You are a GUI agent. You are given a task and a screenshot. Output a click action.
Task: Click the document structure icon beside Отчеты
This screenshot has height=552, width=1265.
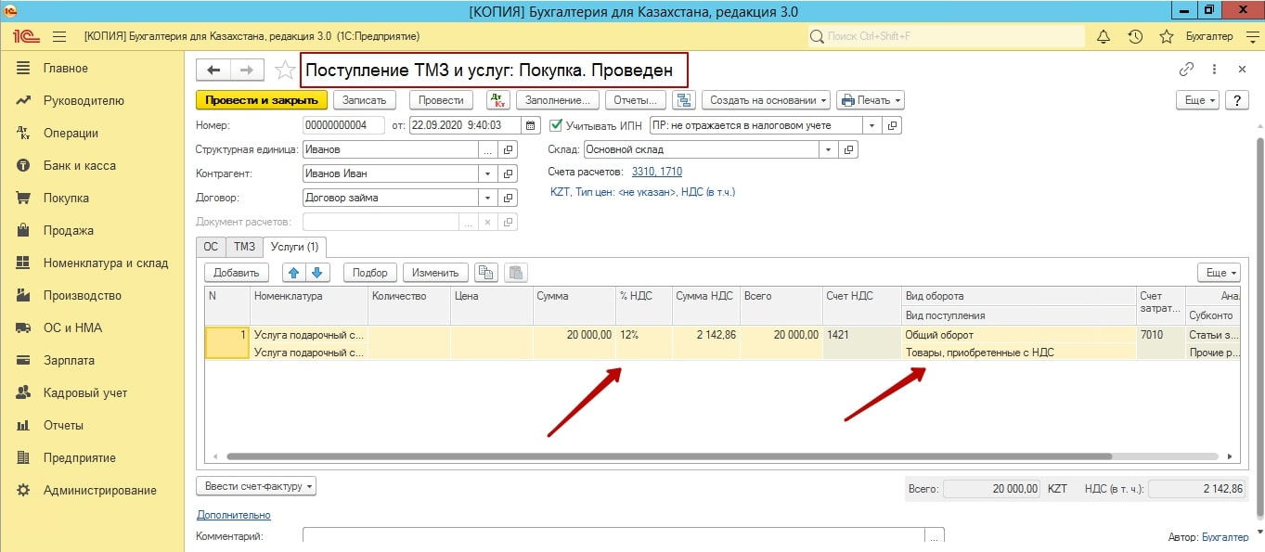pos(684,100)
